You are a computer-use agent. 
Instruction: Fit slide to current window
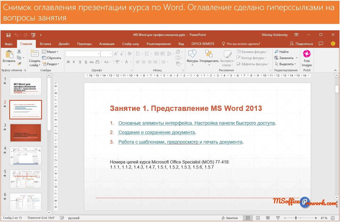(x=333, y=218)
